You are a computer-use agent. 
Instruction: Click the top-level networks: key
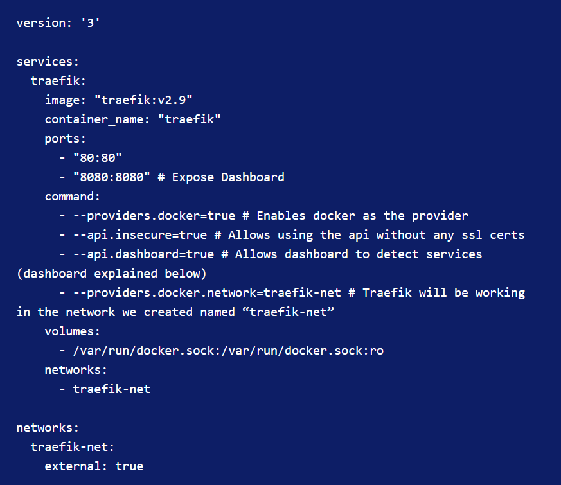[x=48, y=428]
